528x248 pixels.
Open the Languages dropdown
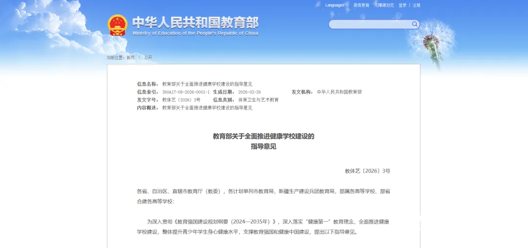pos(337,5)
